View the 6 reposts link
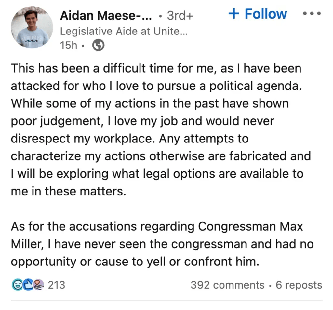 (299, 285)
